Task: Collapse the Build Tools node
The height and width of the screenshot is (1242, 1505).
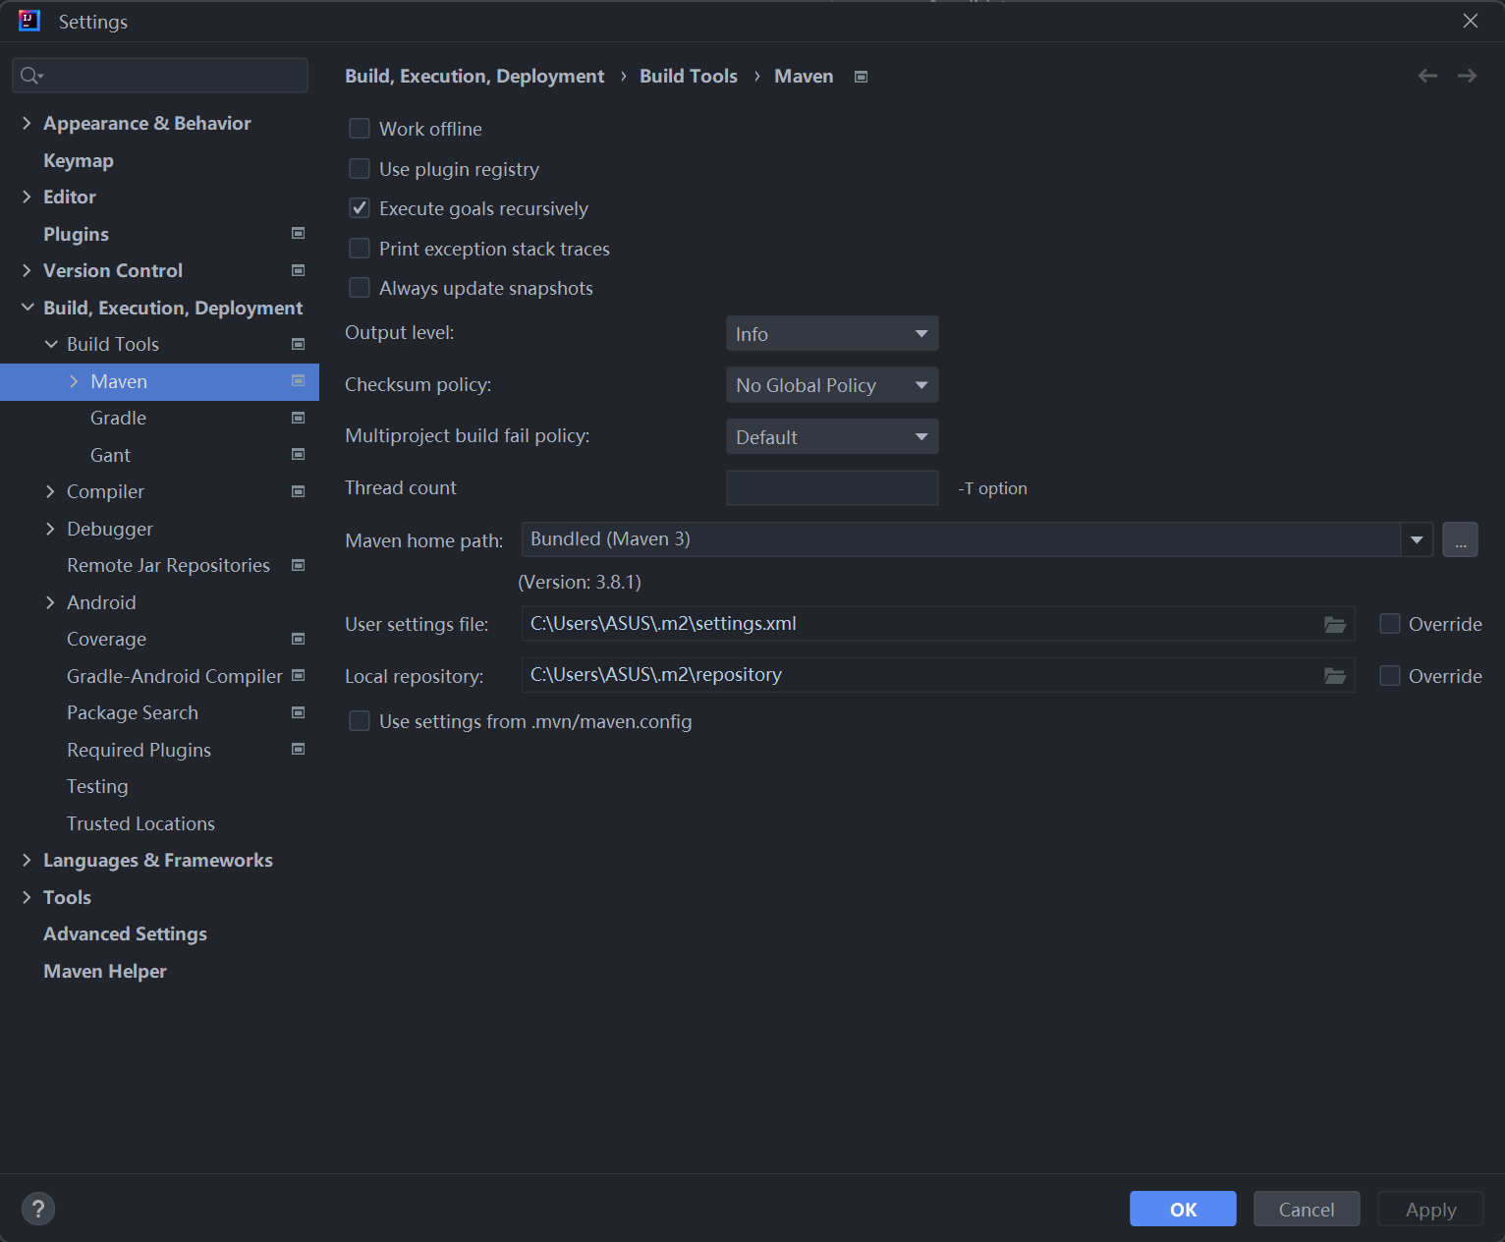Action: click(x=51, y=344)
